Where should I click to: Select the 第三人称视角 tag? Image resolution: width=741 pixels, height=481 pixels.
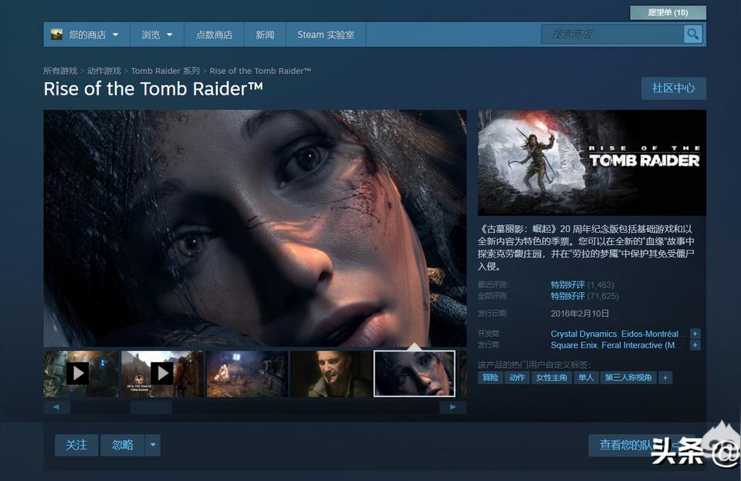pos(628,378)
